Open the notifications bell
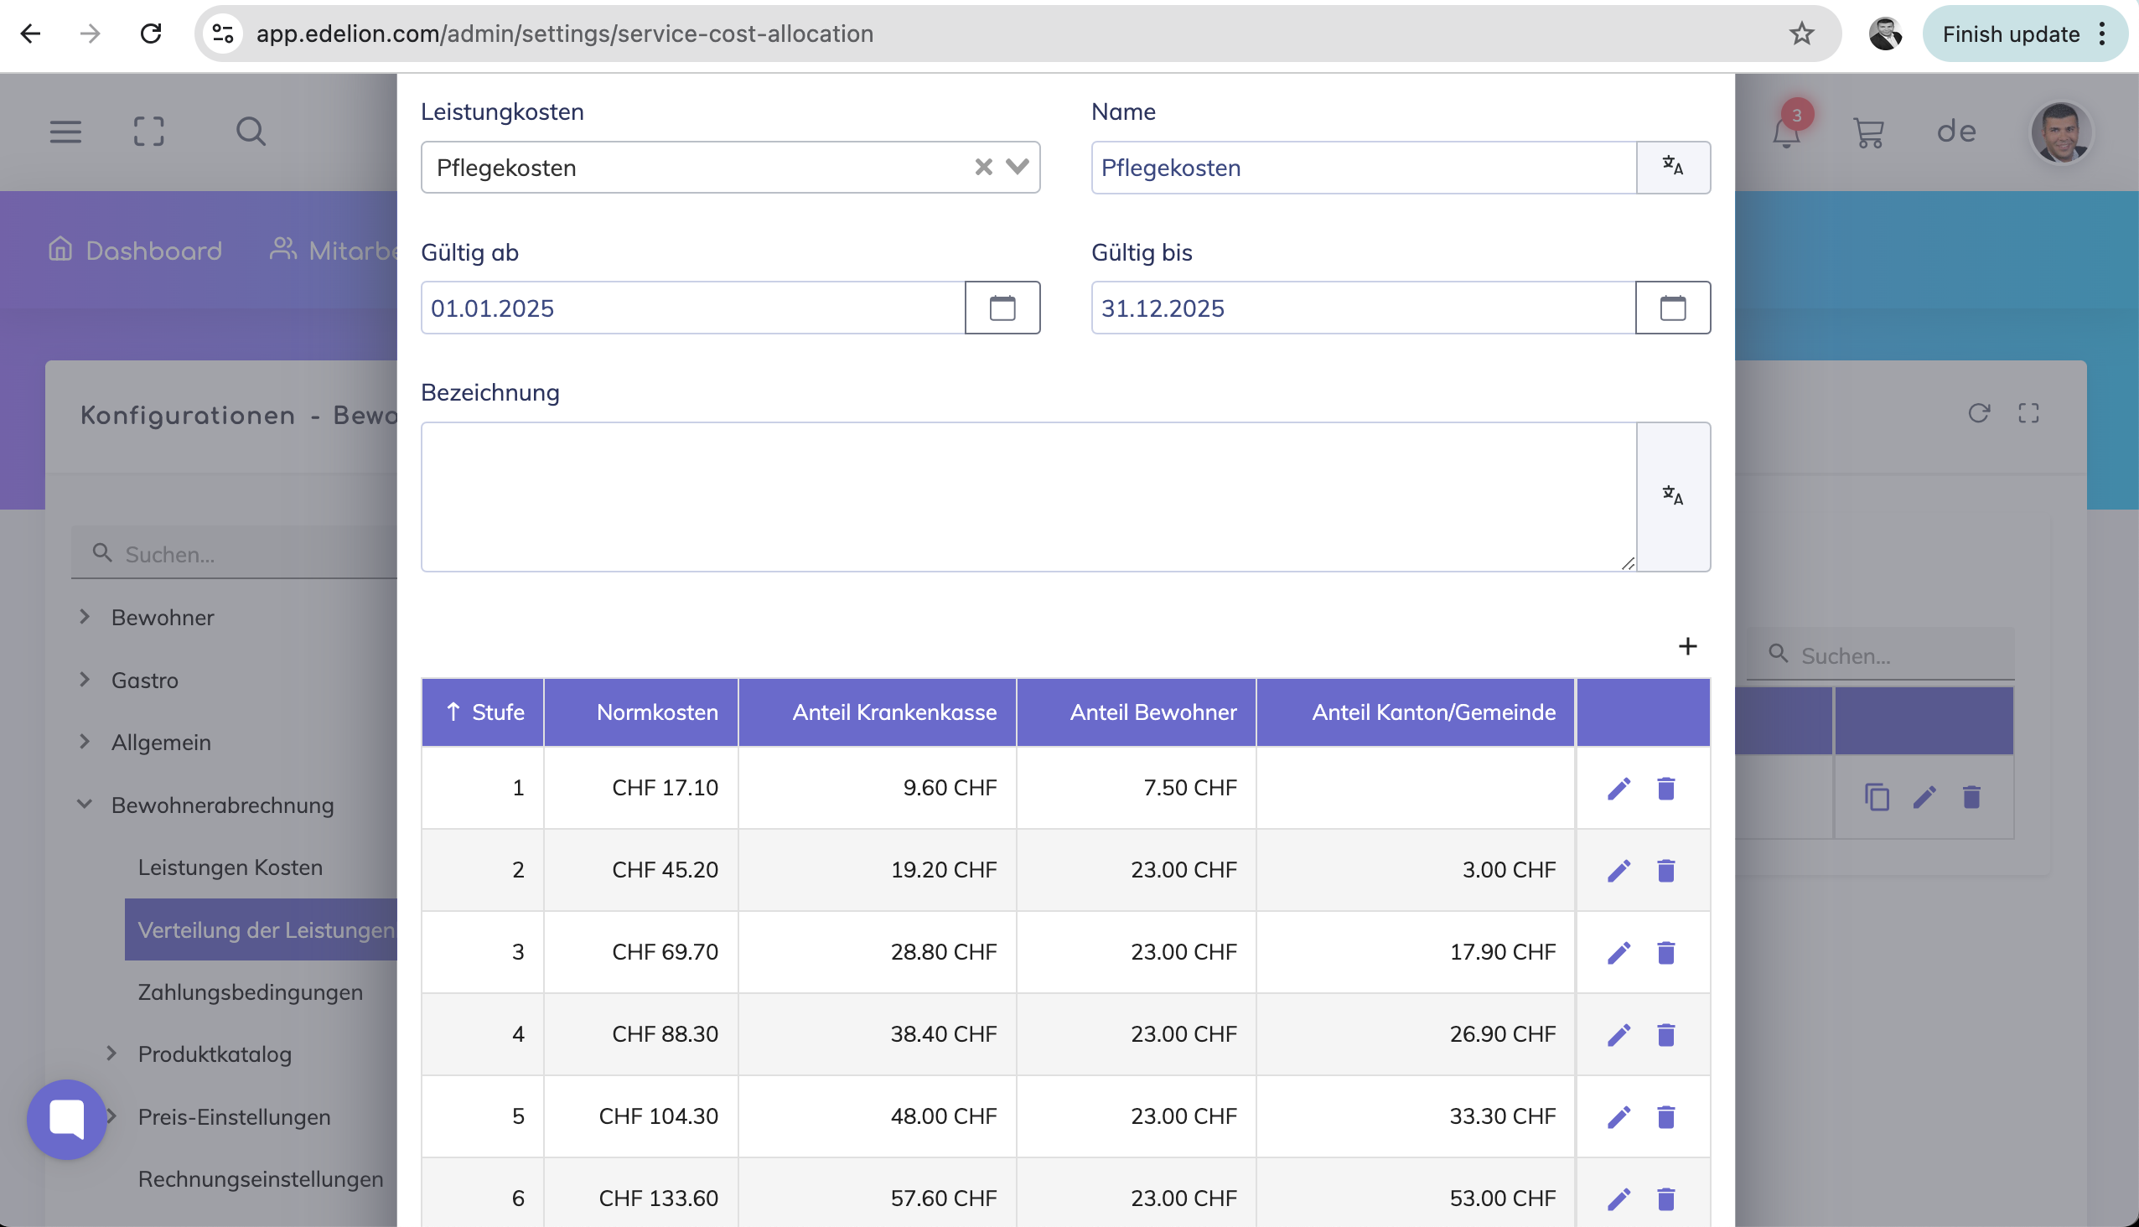2139x1227 pixels. point(1785,132)
